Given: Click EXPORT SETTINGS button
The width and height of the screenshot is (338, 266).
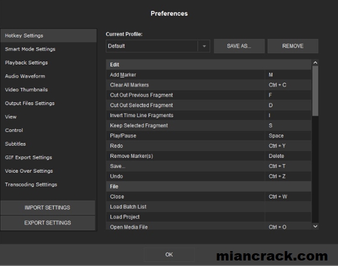Looking at the screenshot, I should [x=47, y=223].
